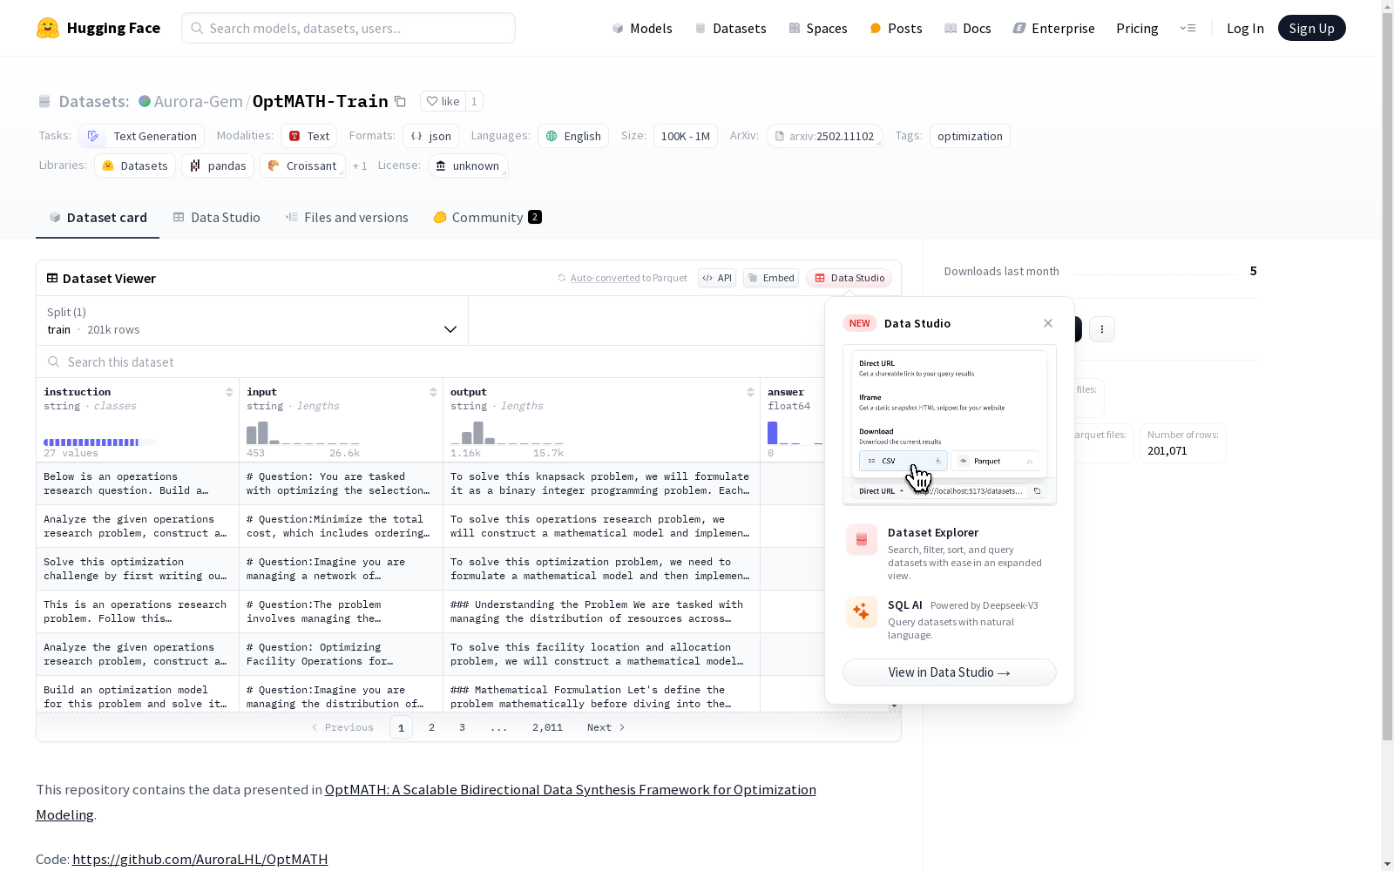
Task: Open the GitHub AuroraLHL/OptMATH link
Action: tap(200, 860)
